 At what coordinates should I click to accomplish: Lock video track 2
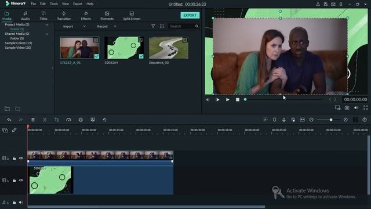[x=14, y=158]
